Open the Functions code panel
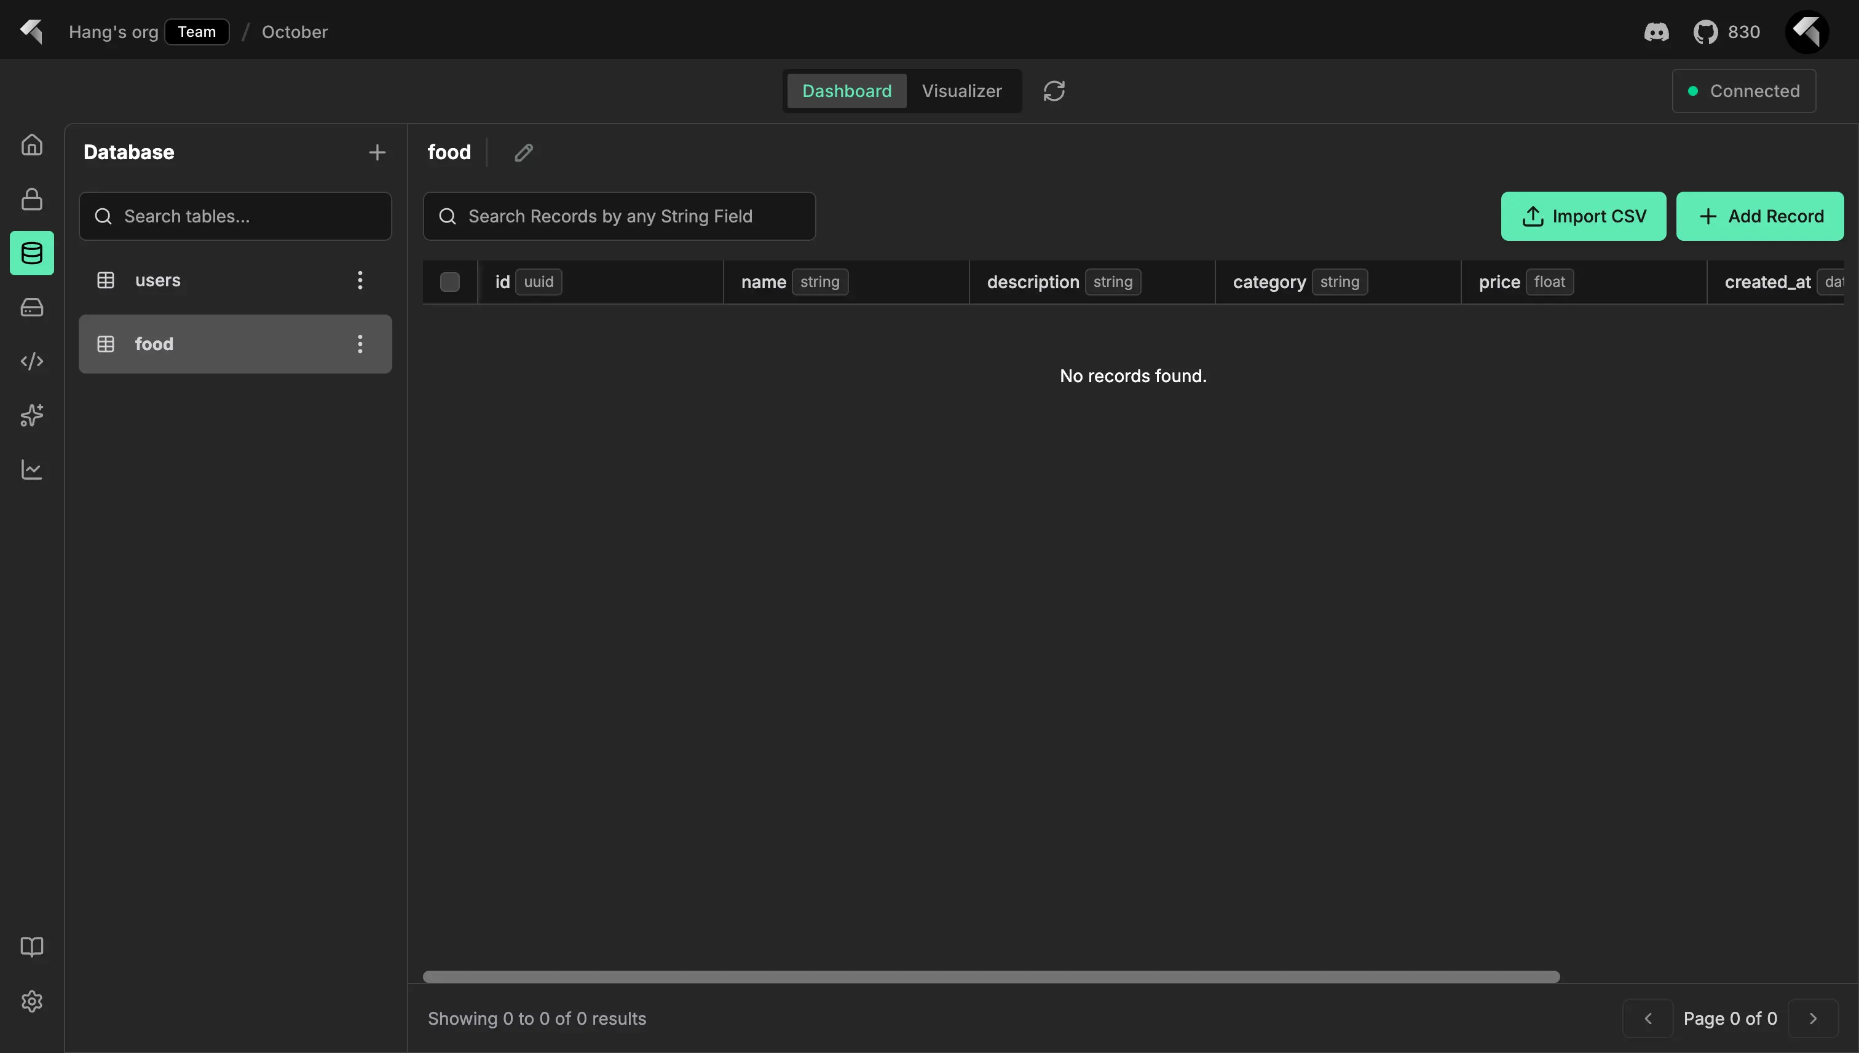 (32, 360)
